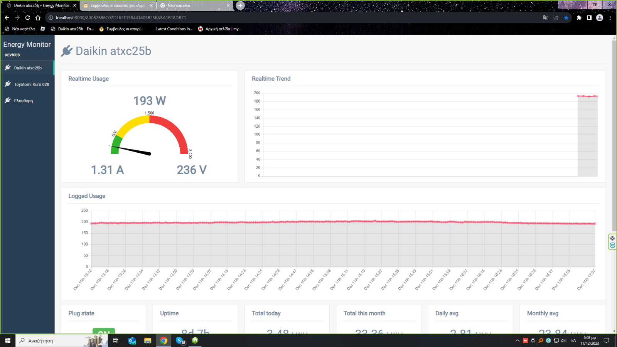This screenshot has width=617, height=347.
Task: Click the gauge needle hub
Action: (150, 154)
